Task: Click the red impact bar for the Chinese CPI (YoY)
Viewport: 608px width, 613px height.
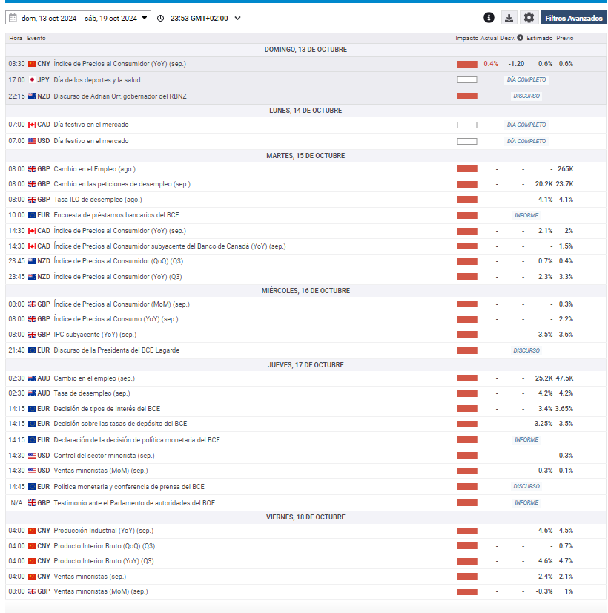Action: pos(467,64)
